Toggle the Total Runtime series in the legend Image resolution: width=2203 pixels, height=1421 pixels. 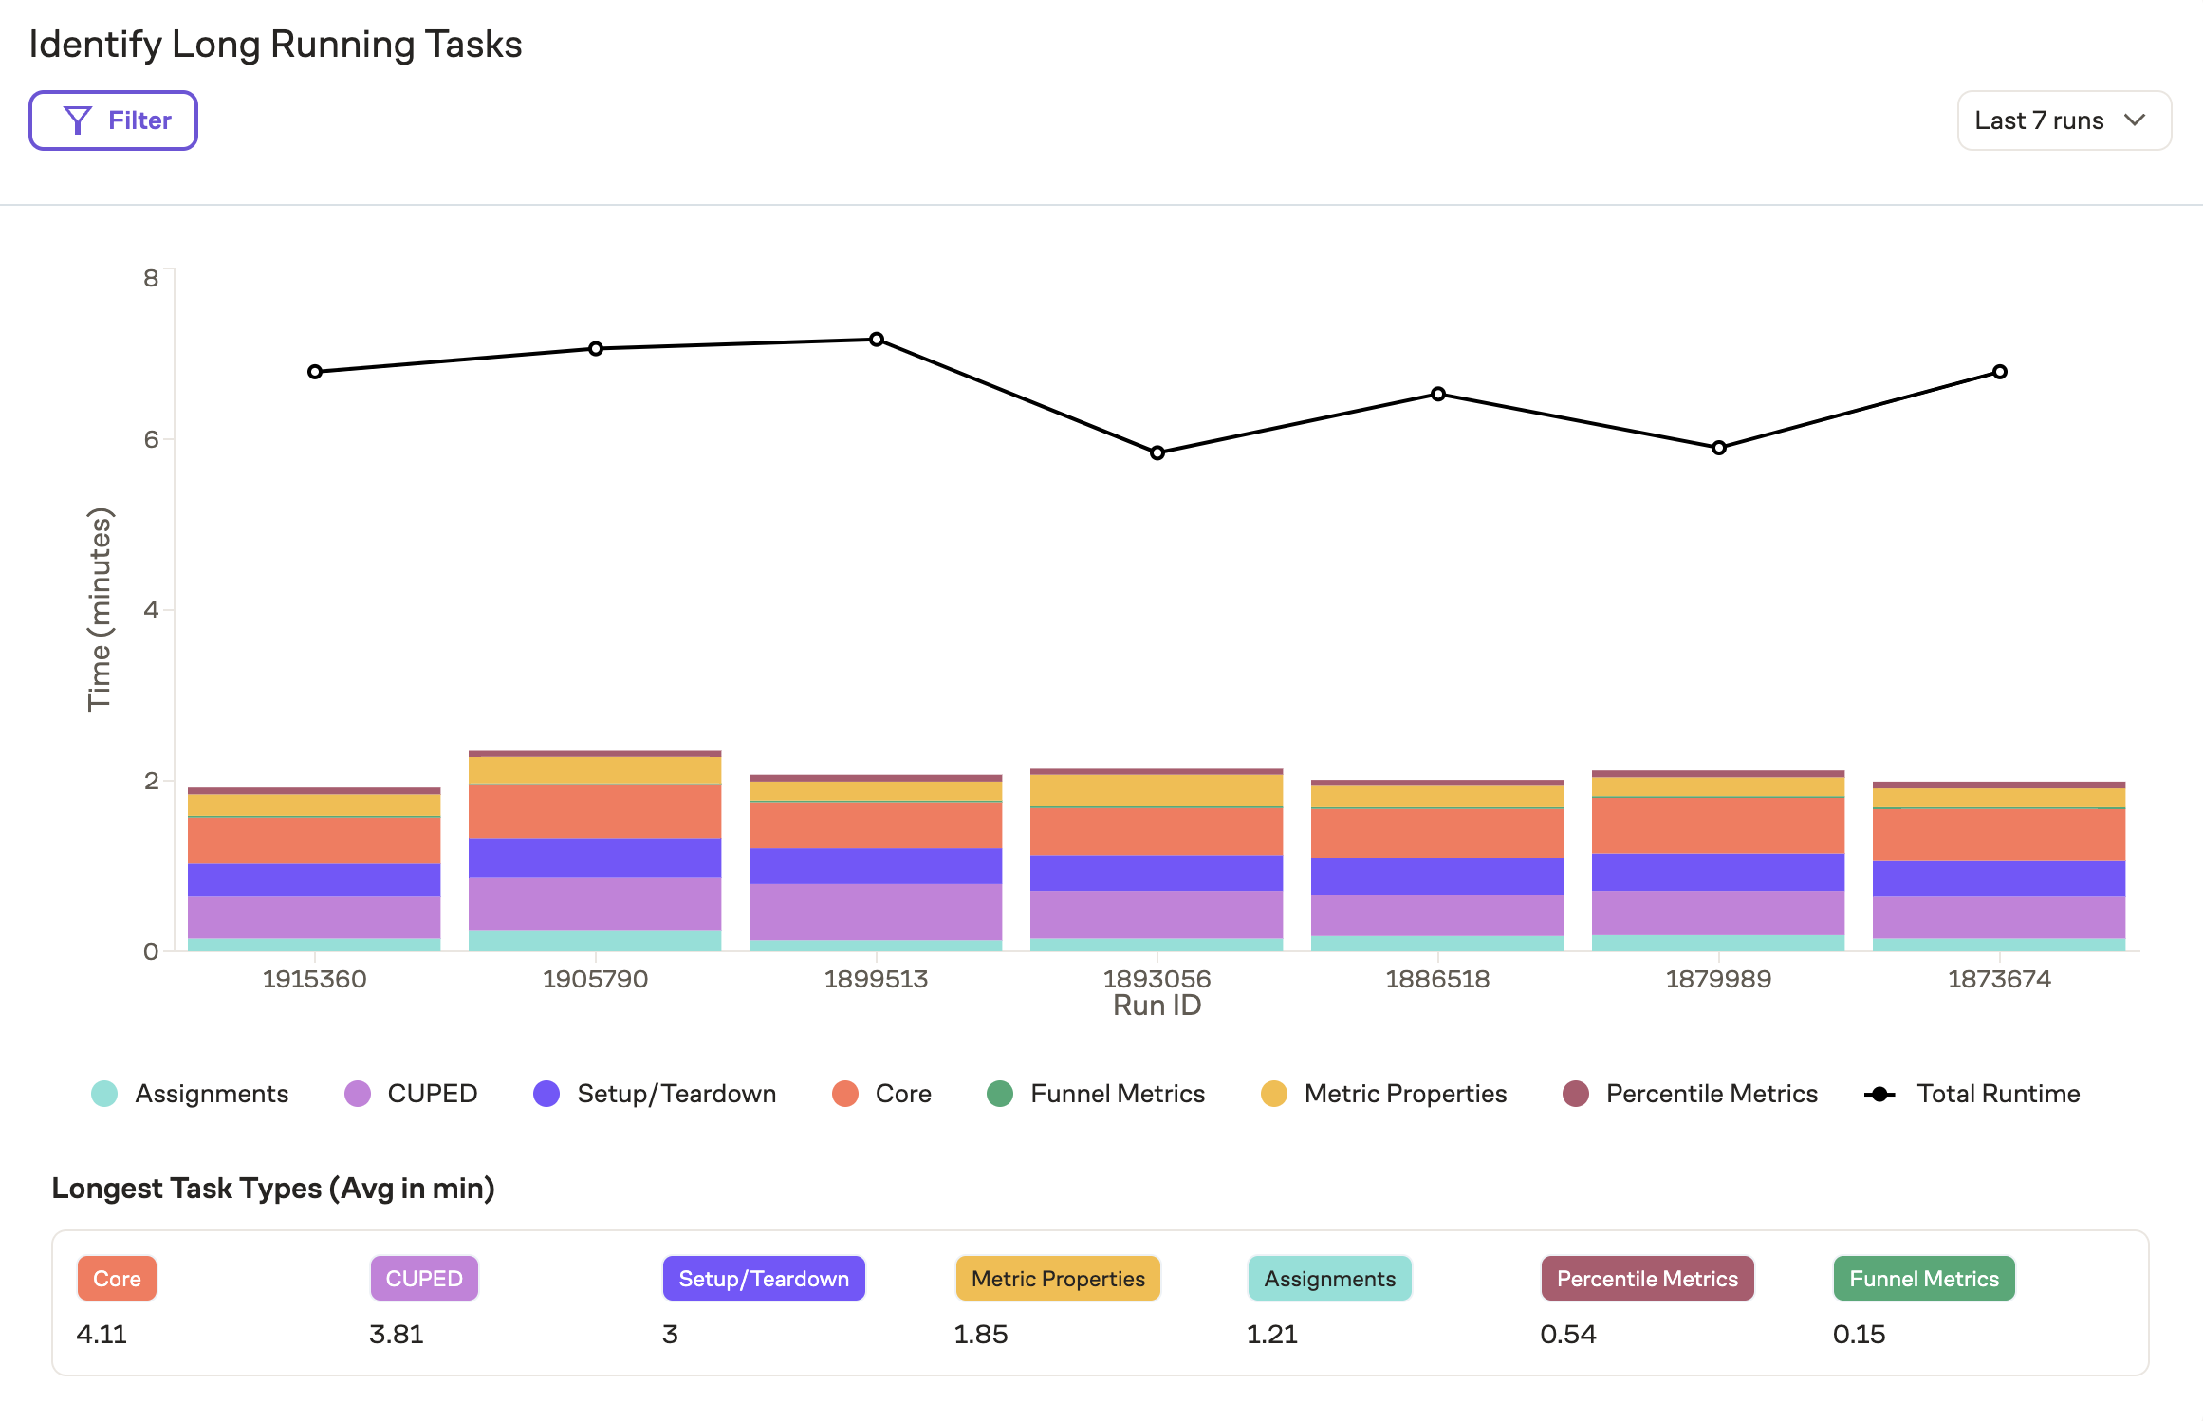(1879, 1093)
